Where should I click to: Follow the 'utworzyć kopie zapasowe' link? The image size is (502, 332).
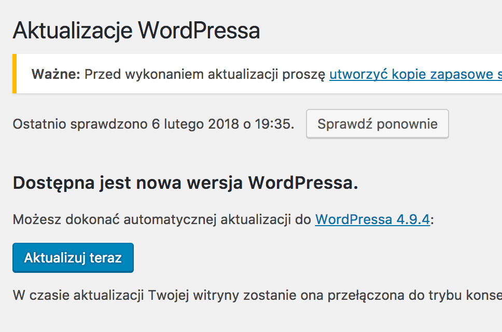click(x=415, y=74)
